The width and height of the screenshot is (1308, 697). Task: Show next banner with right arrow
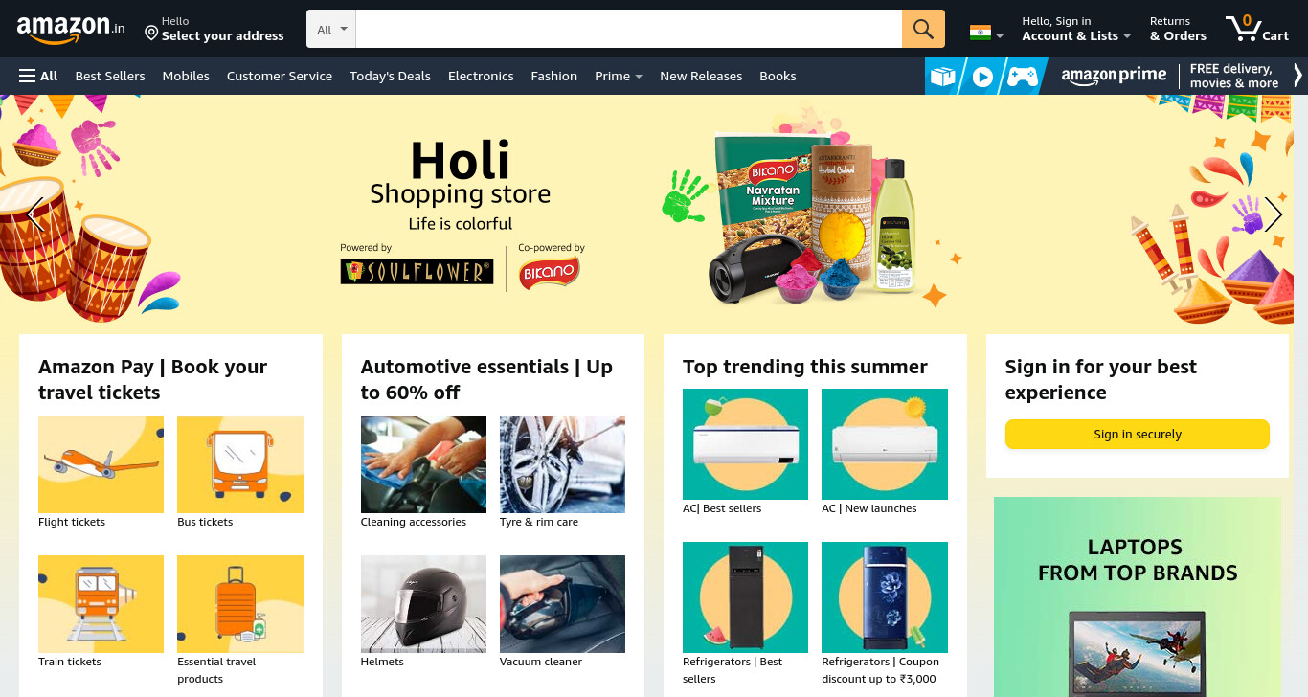click(x=1273, y=214)
